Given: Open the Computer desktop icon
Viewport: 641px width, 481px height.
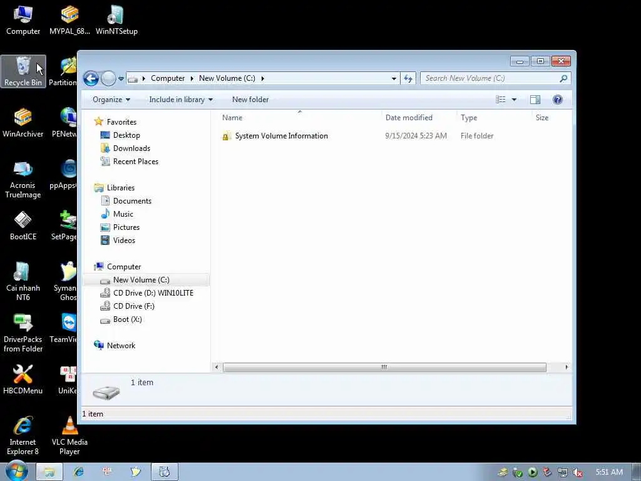Looking at the screenshot, I should coord(23,19).
